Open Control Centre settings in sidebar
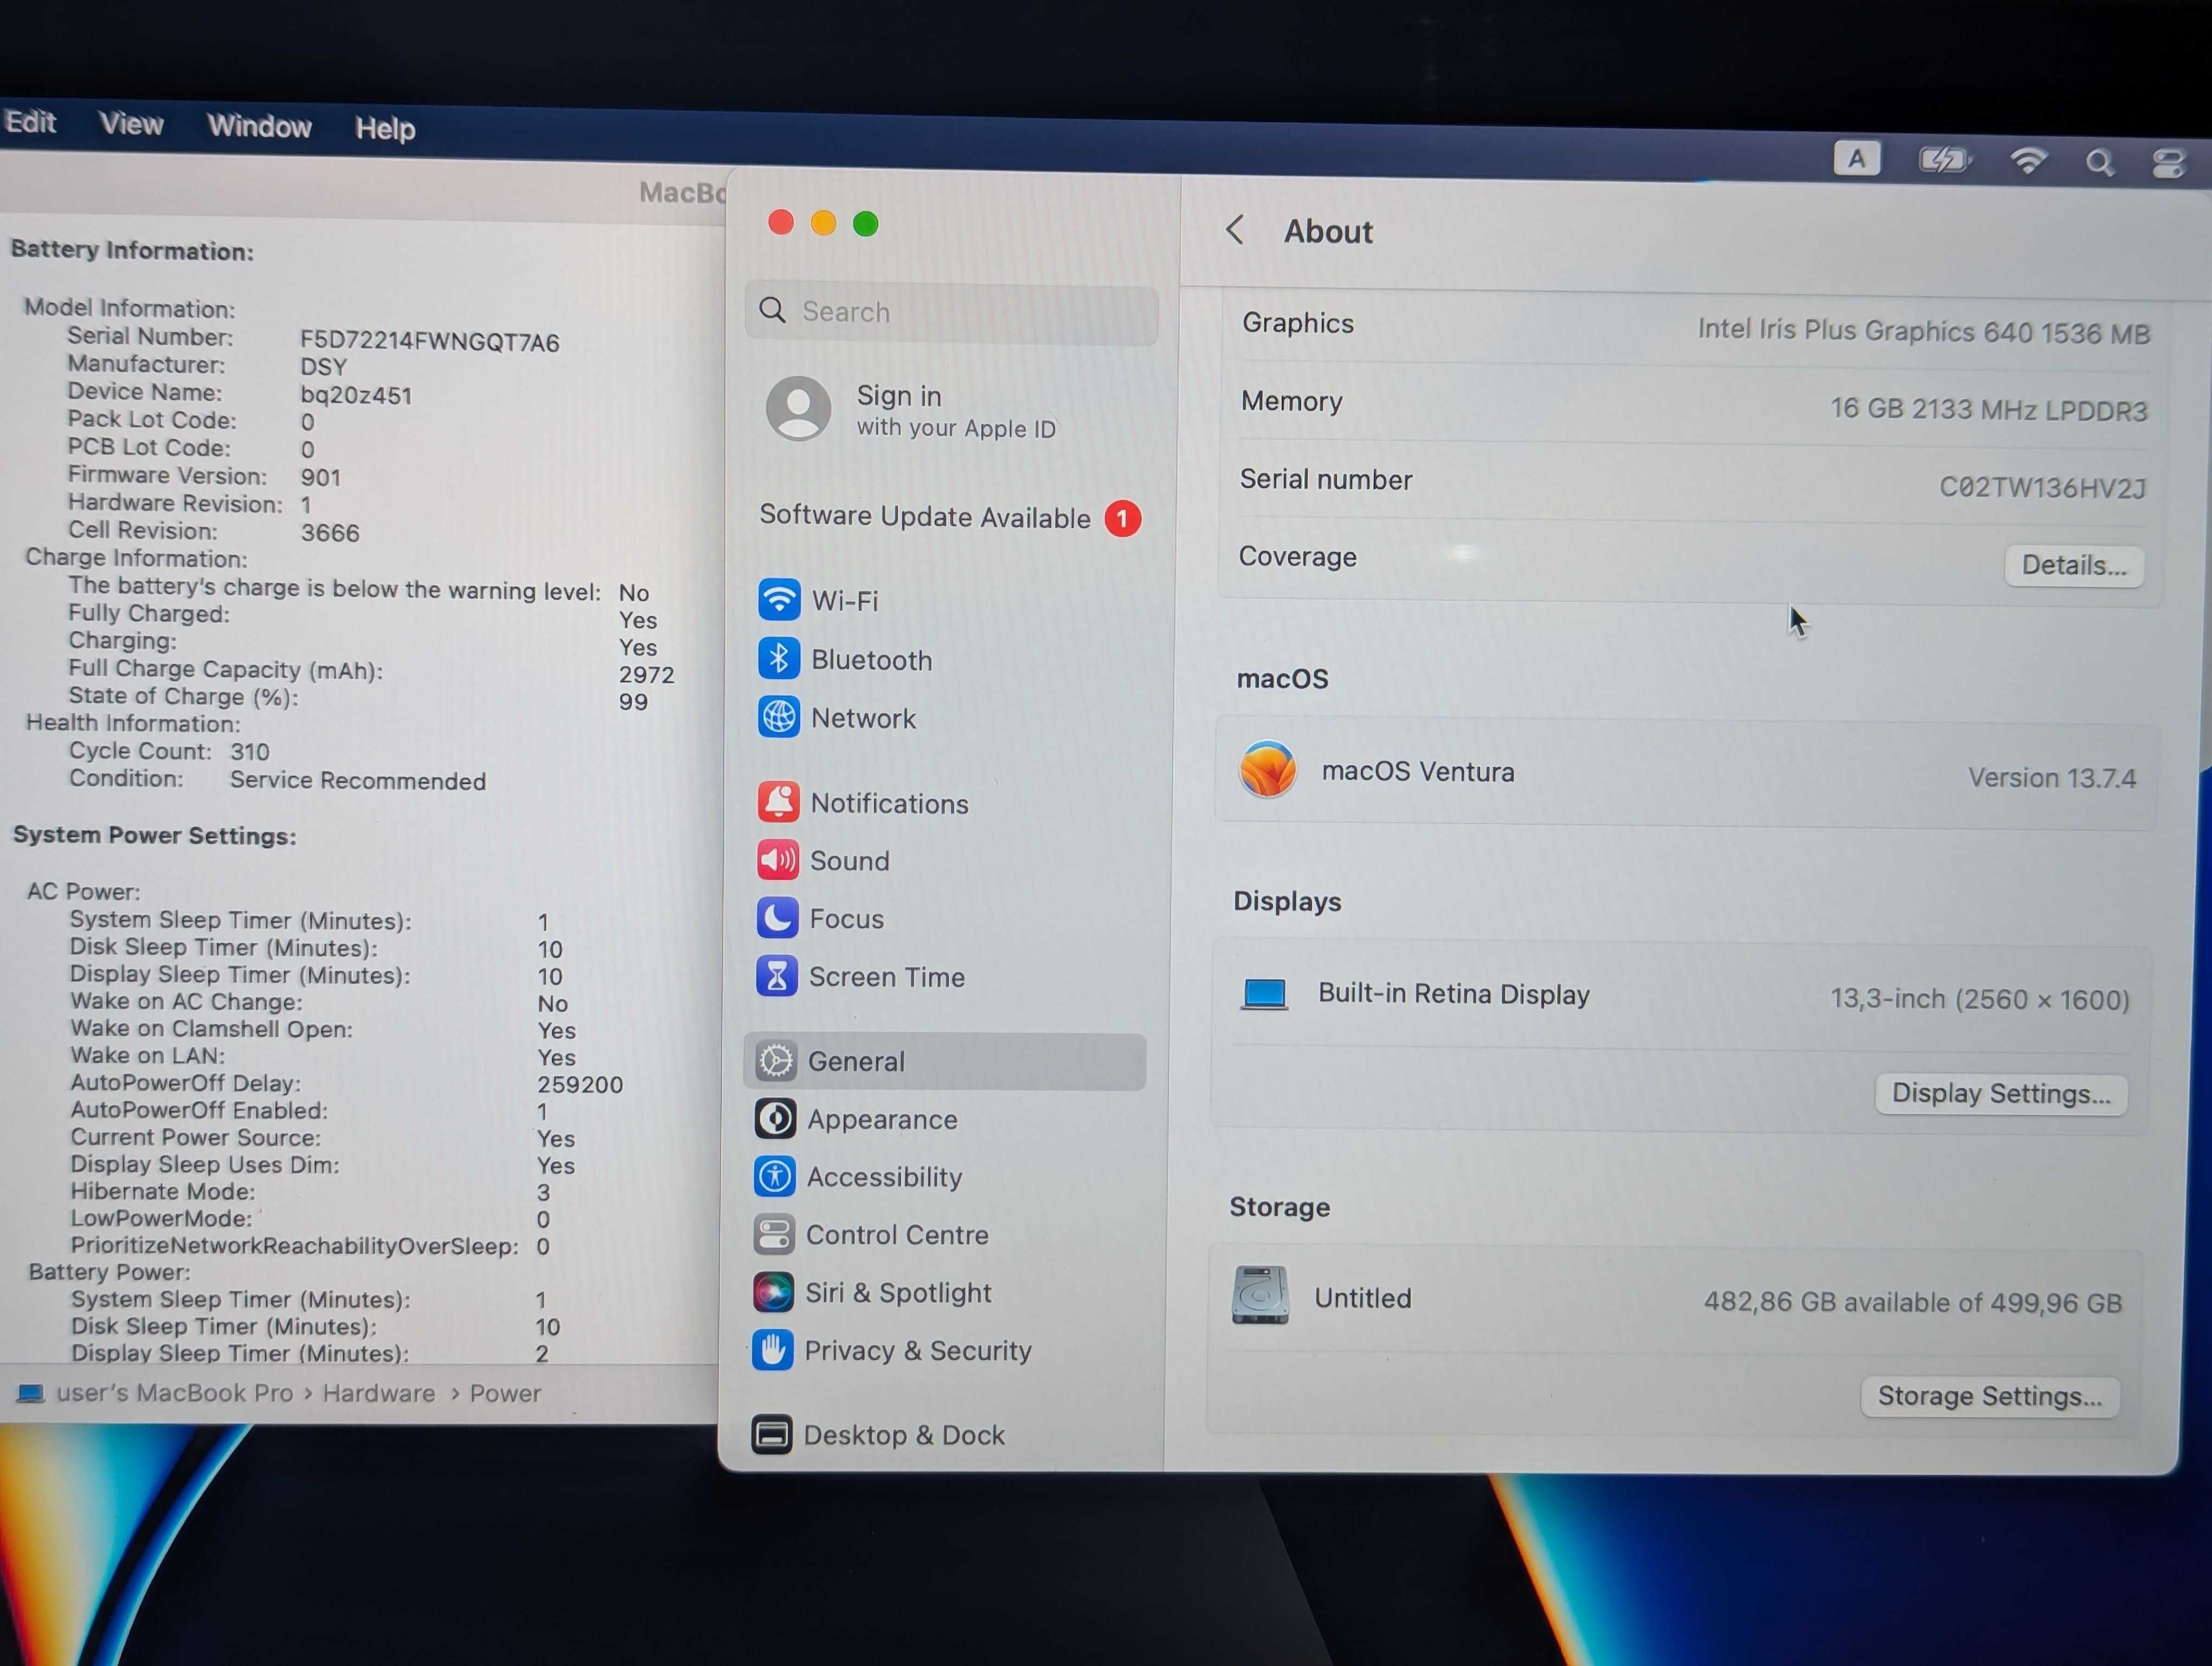Image resolution: width=2212 pixels, height=1666 pixels. (871, 1235)
